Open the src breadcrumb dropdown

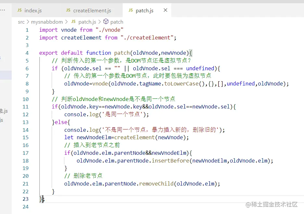pyautogui.click(x=21, y=22)
